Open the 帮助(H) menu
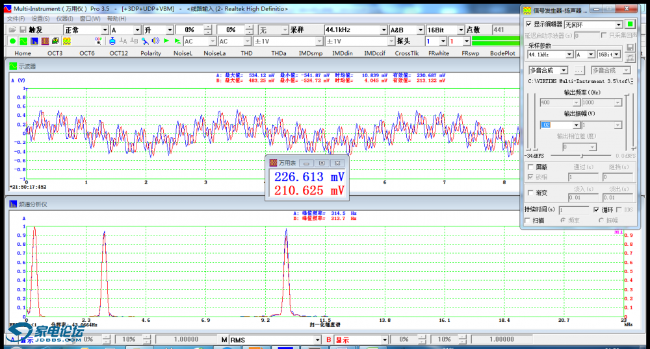650x349 pixels. coord(116,19)
